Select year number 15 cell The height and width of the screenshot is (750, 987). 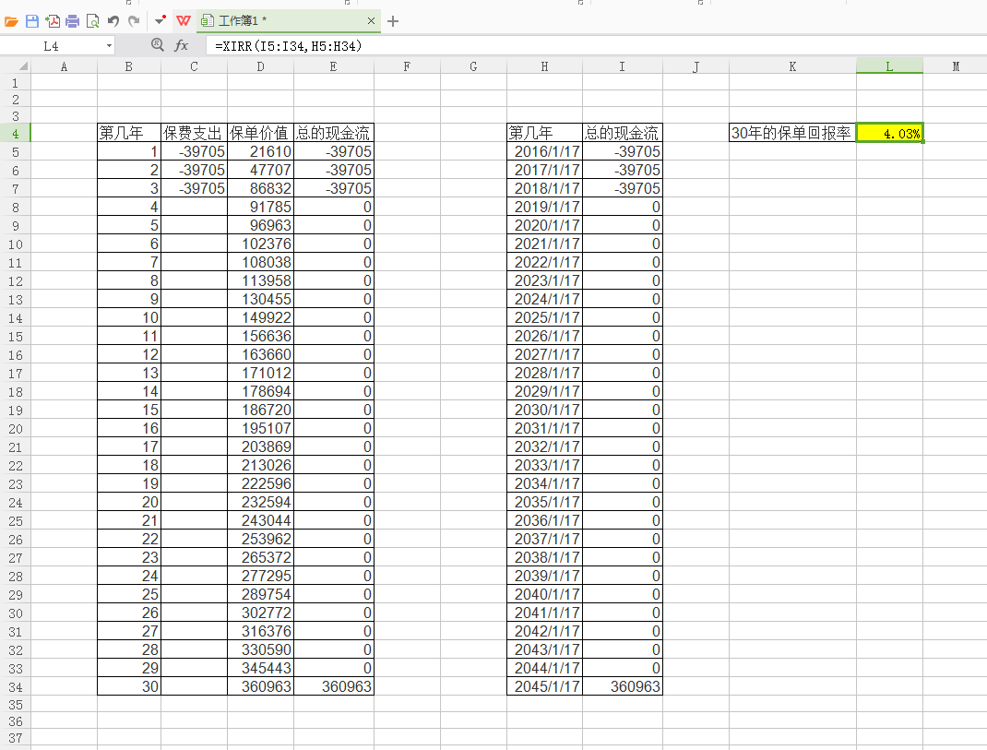coord(129,410)
